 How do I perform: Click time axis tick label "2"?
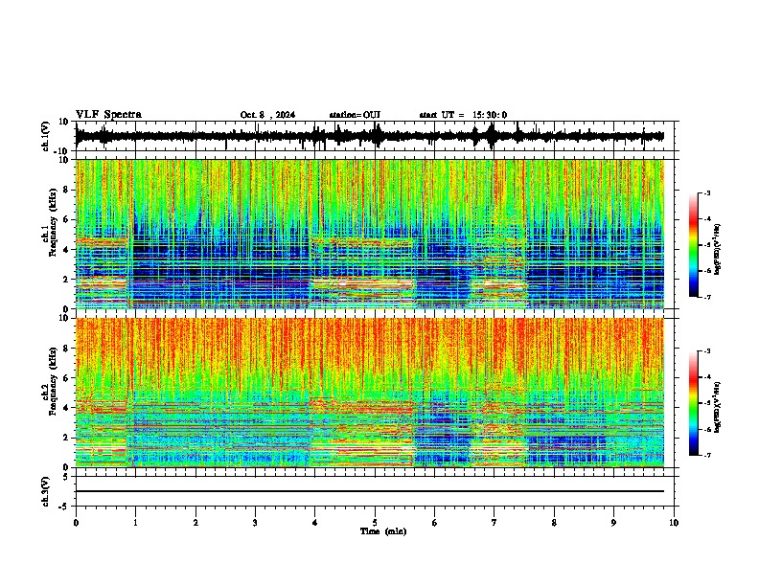point(195,523)
